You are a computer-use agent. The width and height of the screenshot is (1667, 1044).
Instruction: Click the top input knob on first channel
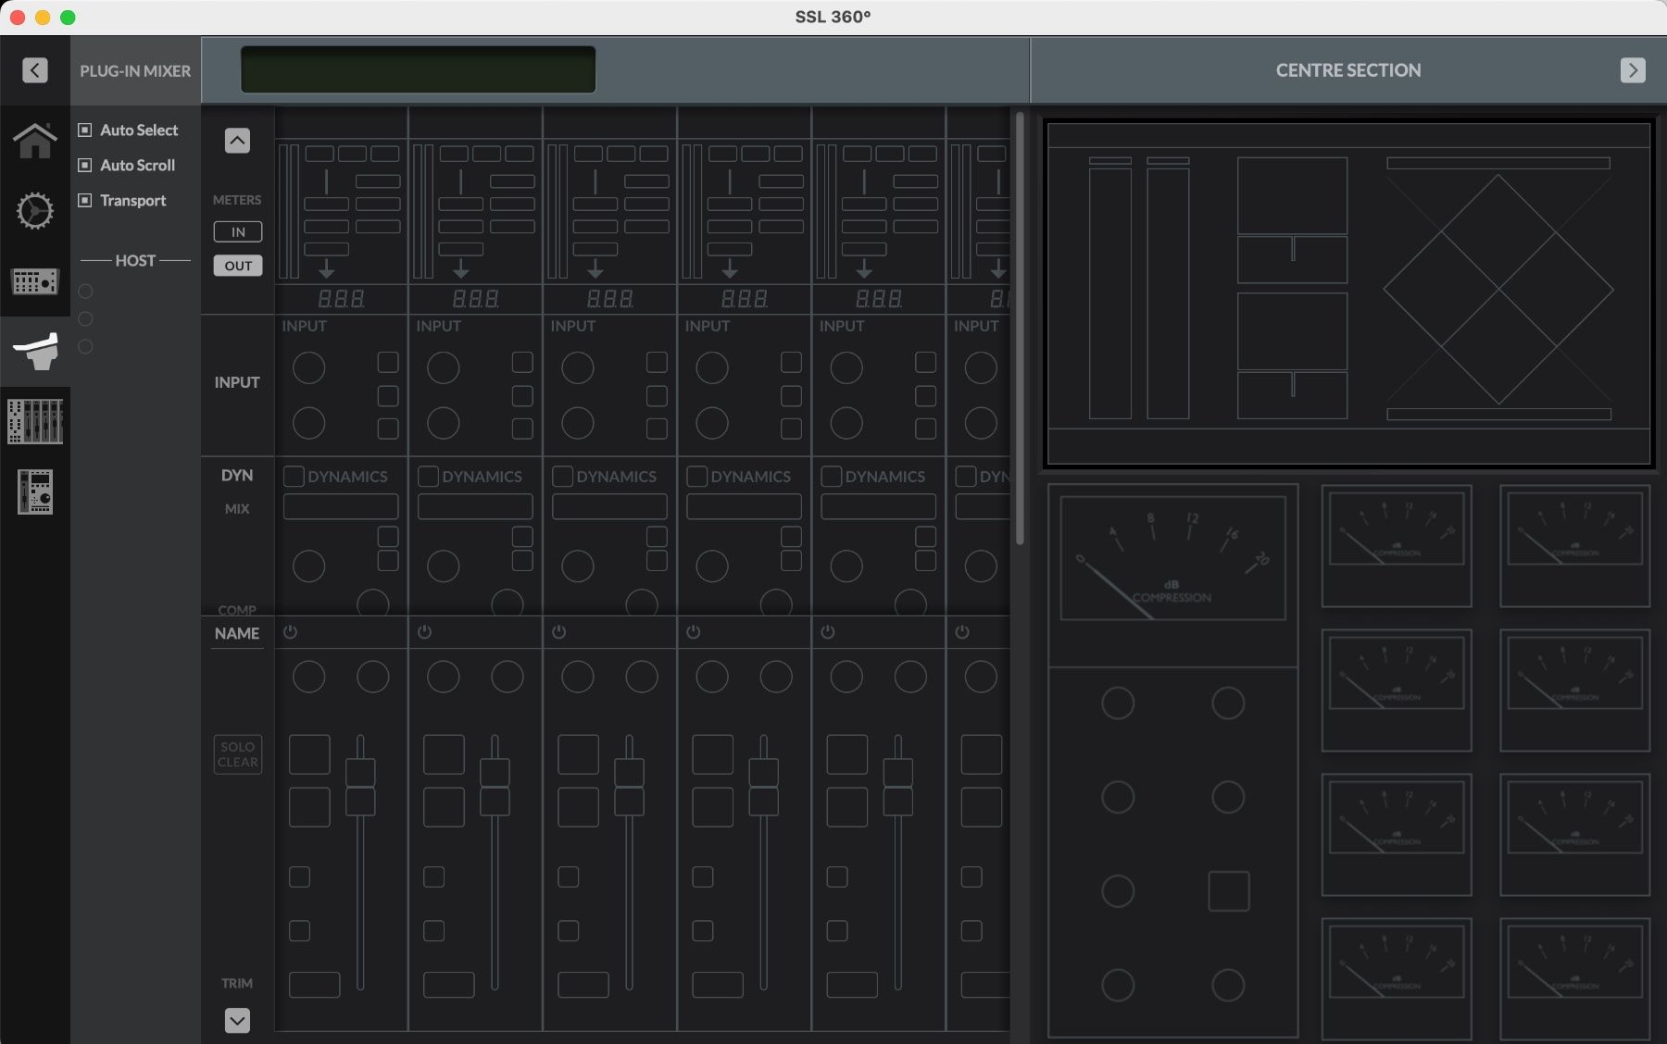tap(308, 368)
